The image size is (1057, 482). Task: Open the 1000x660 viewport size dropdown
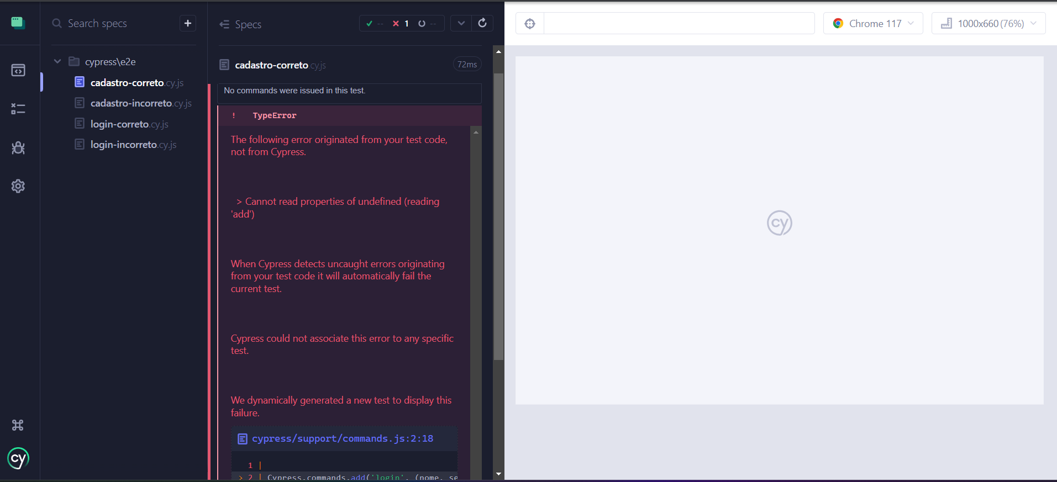click(988, 23)
